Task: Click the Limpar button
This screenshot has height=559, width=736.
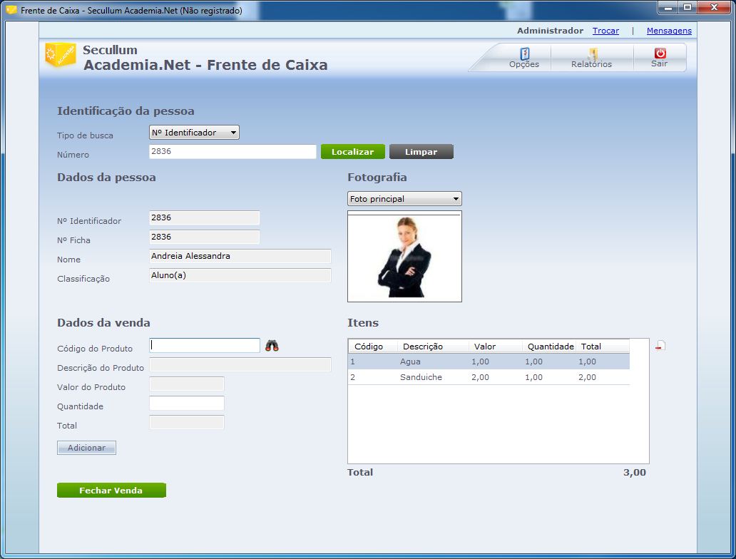Action: (421, 152)
